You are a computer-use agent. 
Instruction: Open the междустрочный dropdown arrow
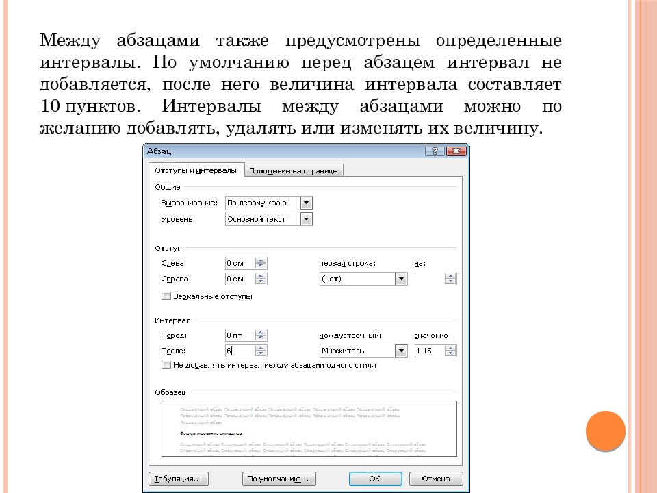(401, 351)
